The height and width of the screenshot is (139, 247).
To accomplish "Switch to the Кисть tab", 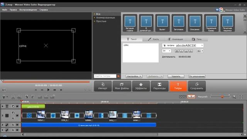I will point(154,39).
